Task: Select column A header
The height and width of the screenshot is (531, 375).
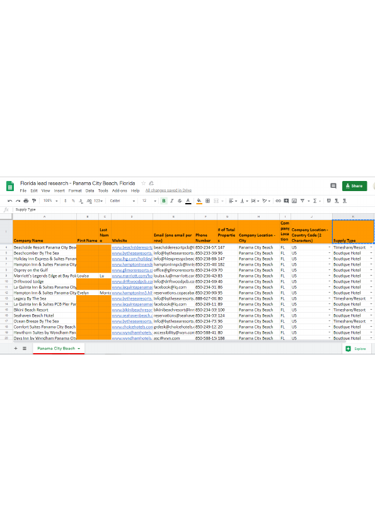Action: 45,216
